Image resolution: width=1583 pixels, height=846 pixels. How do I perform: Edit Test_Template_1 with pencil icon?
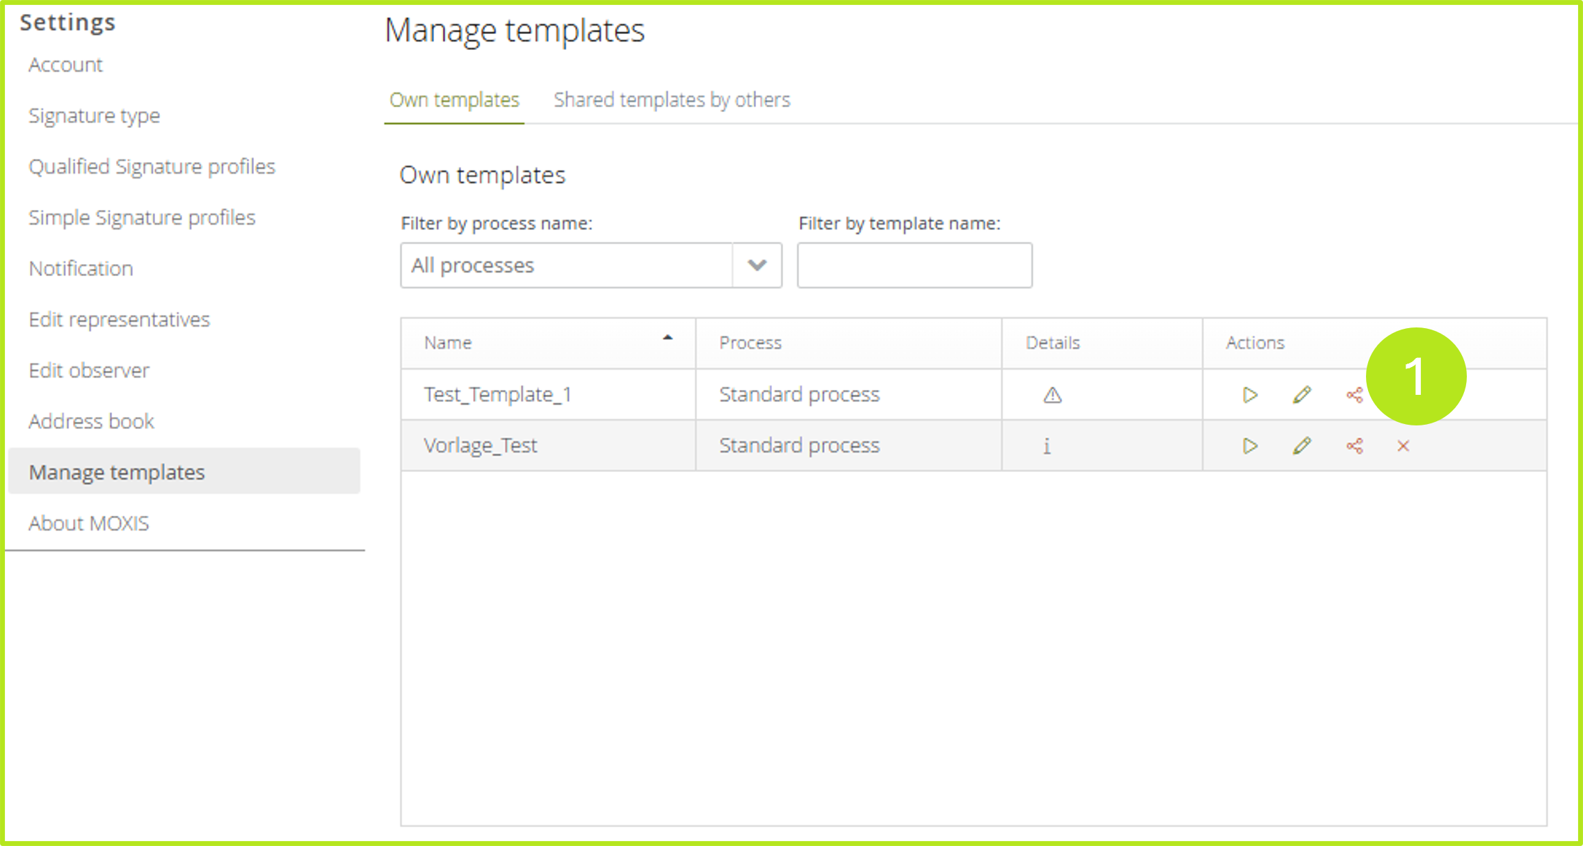(x=1302, y=395)
